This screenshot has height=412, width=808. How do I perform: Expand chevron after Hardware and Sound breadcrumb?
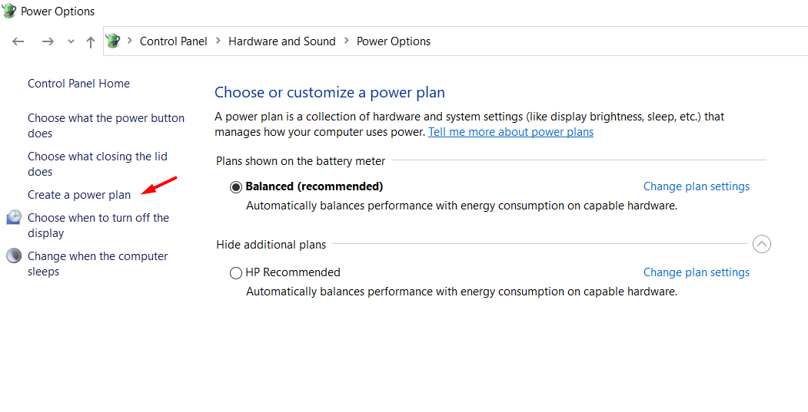pos(346,41)
